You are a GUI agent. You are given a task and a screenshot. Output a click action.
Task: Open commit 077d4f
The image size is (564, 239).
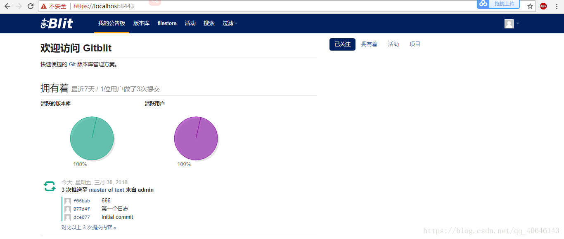pos(82,209)
